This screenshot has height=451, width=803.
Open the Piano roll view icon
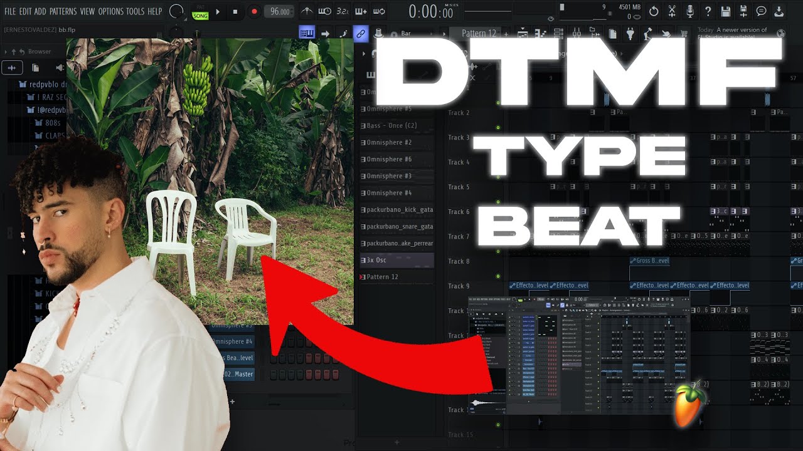point(541,33)
